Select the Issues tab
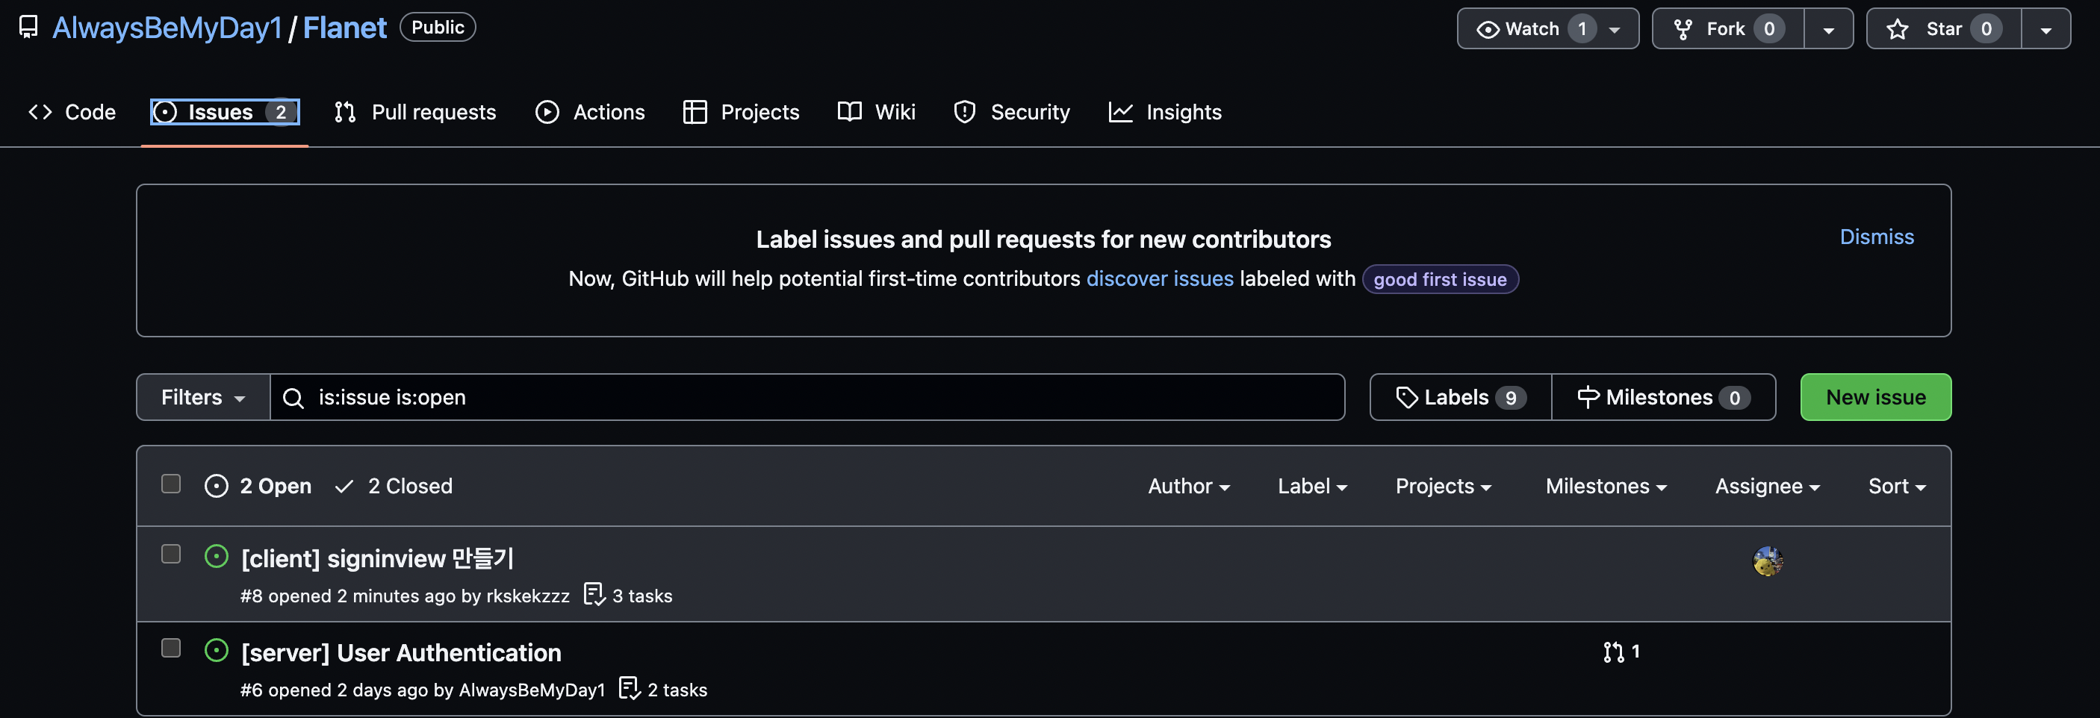2100x718 pixels. point(225,112)
